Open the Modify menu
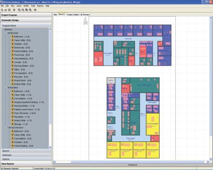This screenshot has height=170, width=213. 26,6
